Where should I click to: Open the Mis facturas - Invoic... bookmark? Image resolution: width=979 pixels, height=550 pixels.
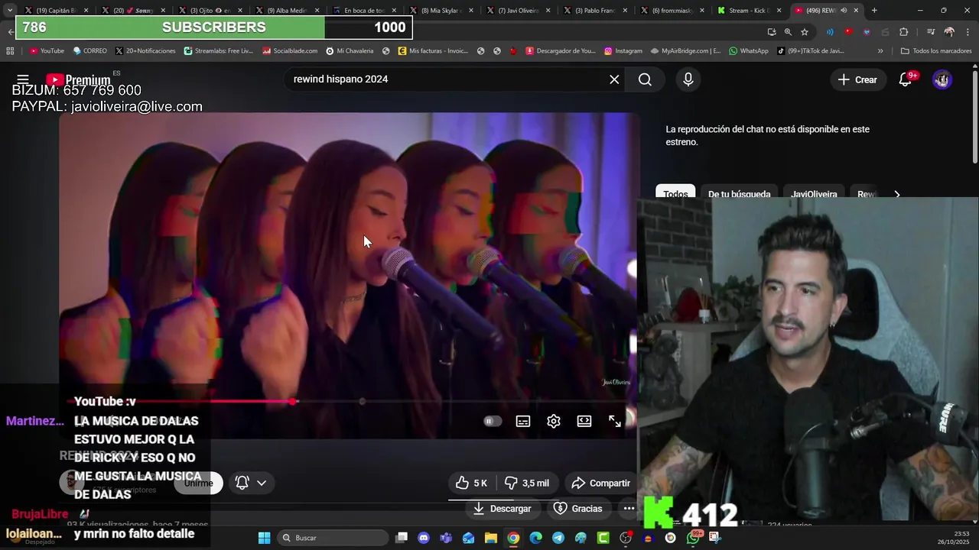click(433, 50)
